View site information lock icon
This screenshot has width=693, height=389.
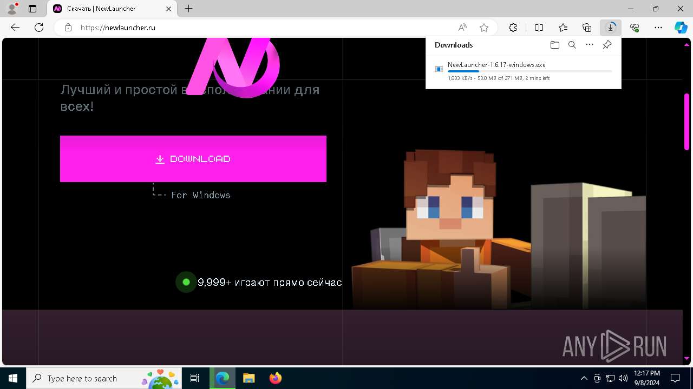[68, 28]
